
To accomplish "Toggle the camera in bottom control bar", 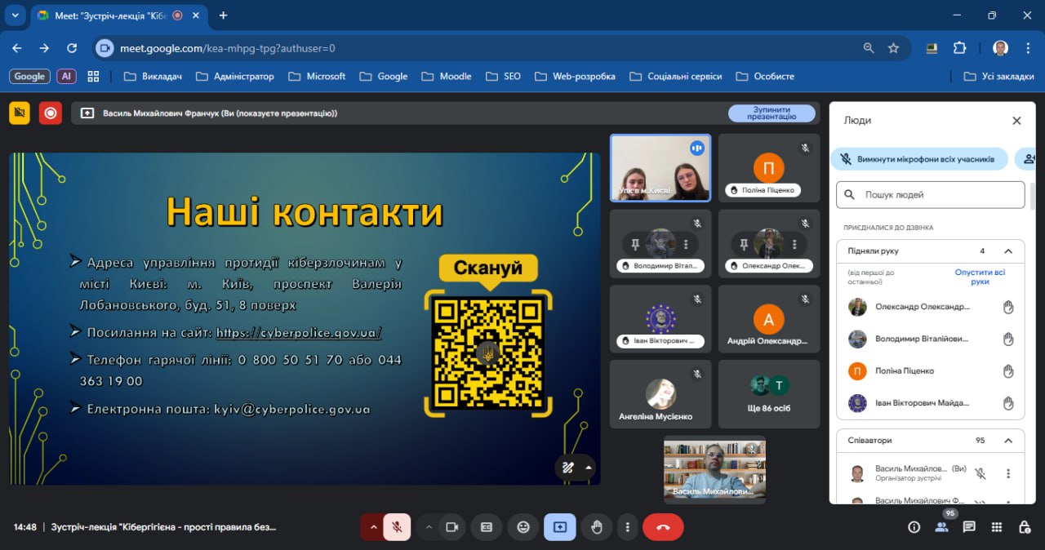I will [x=451, y=527].
